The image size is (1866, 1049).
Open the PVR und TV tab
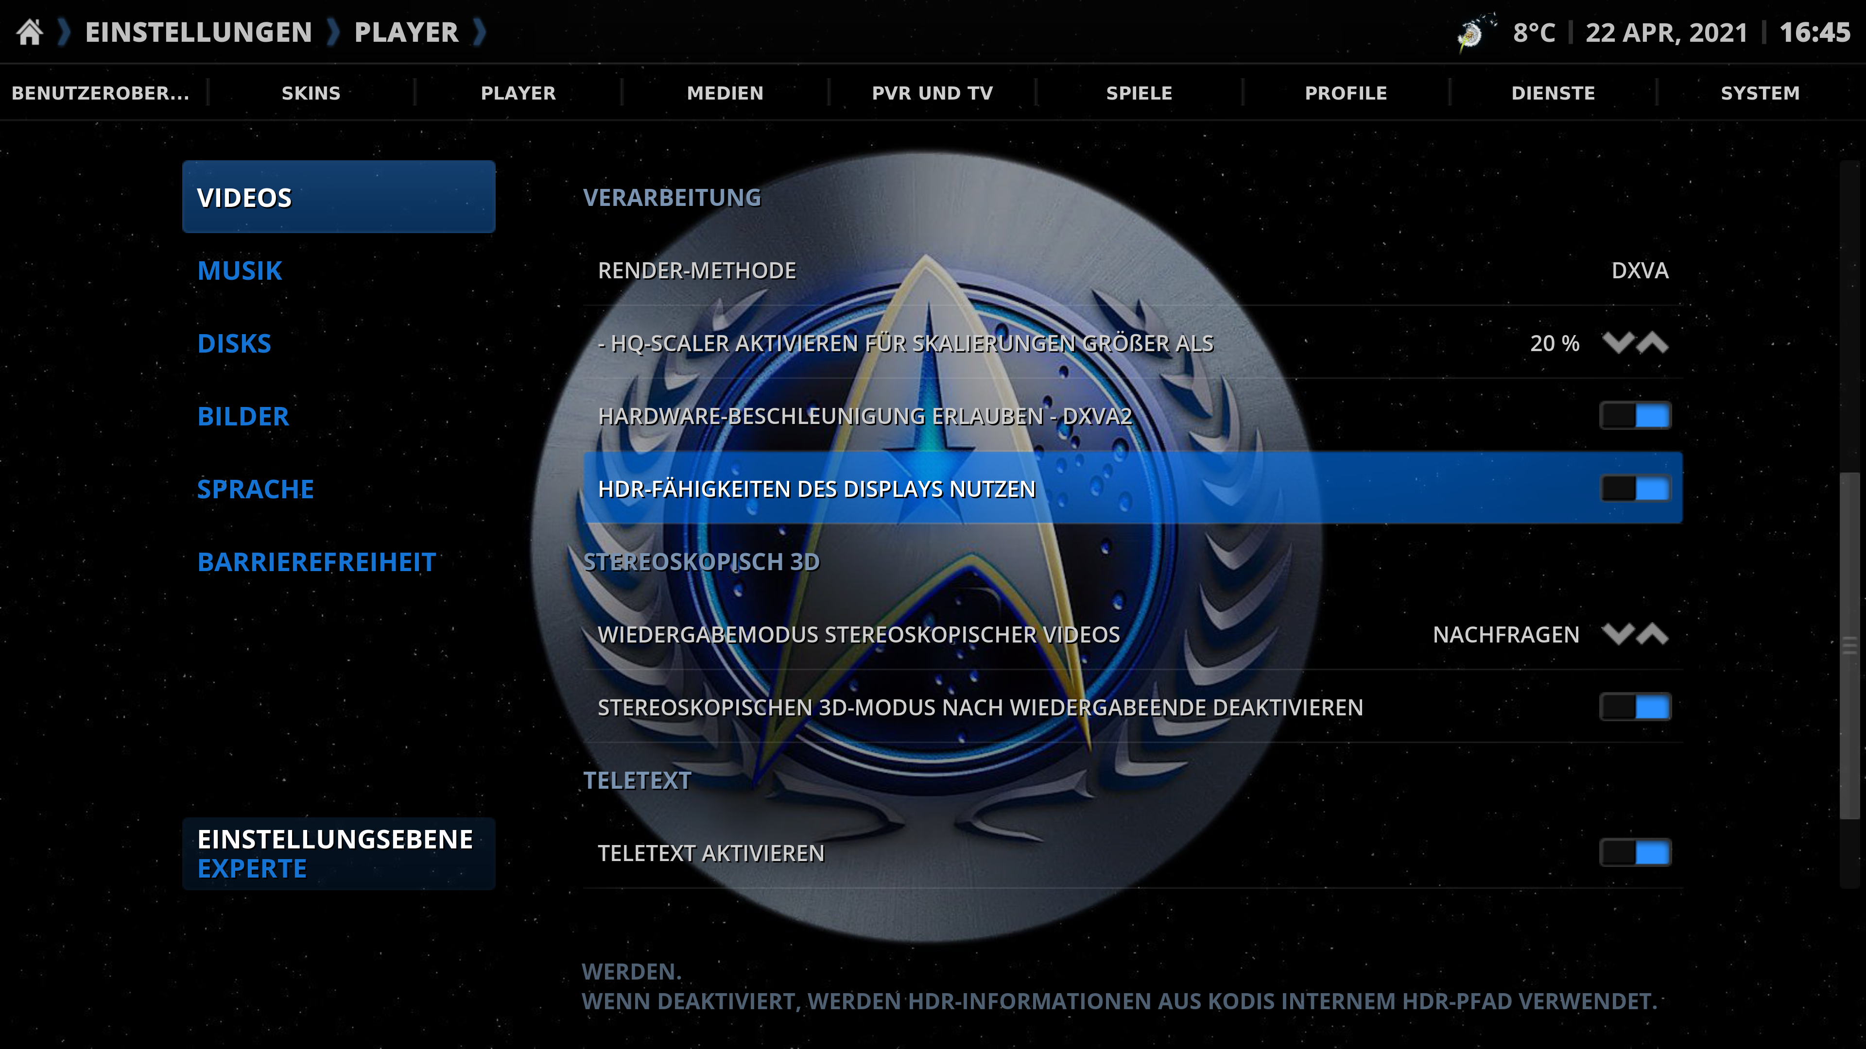click(933, 93)
